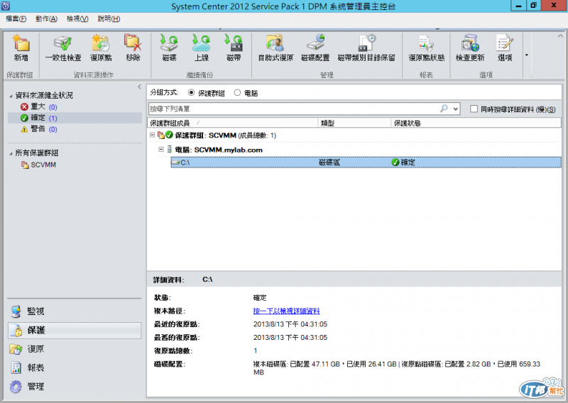Click into the 搜尋下列清單 search field
Viewport: 568px width, 403px height.
pyautogui.click(x=293, y=109)
